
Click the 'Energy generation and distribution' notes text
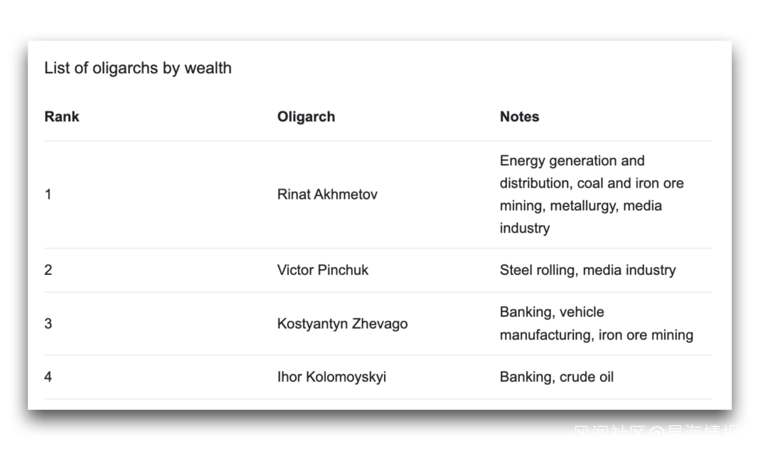click(572, 161)
